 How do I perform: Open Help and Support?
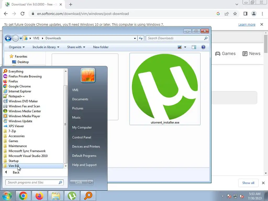[x=84, y=165]
